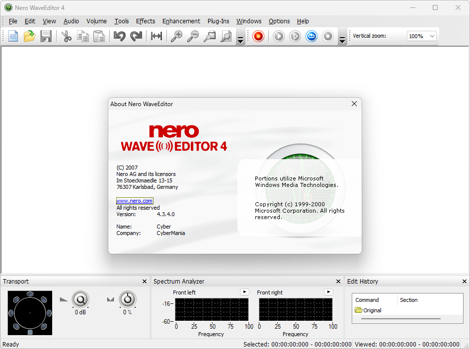Click the Play Selected transport button

[x=295, y=36]
